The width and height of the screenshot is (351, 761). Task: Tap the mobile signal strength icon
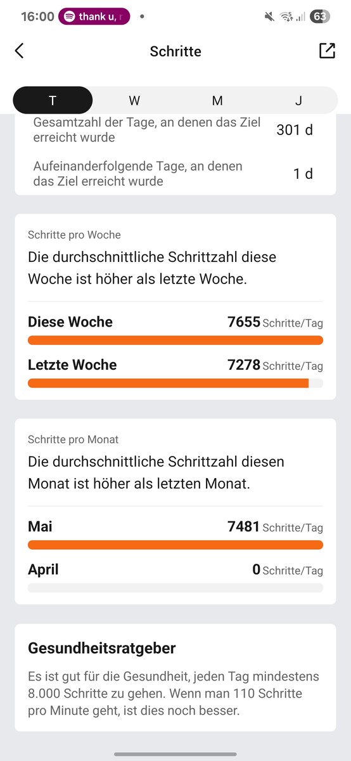(300, 17)
